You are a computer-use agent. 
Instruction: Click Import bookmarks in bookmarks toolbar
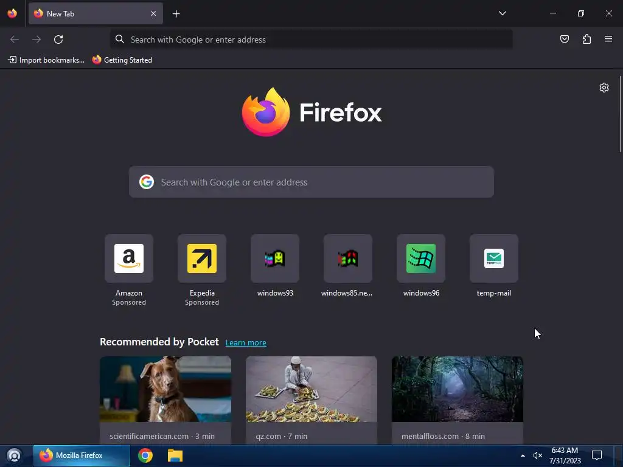click(x=46, y=60)
